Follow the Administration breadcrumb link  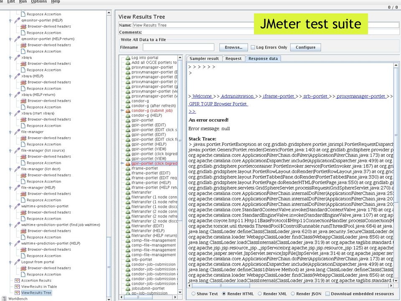point(237,96)
